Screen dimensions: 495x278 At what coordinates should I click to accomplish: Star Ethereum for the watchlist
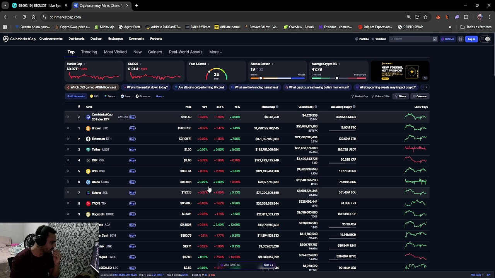(68, 139)
